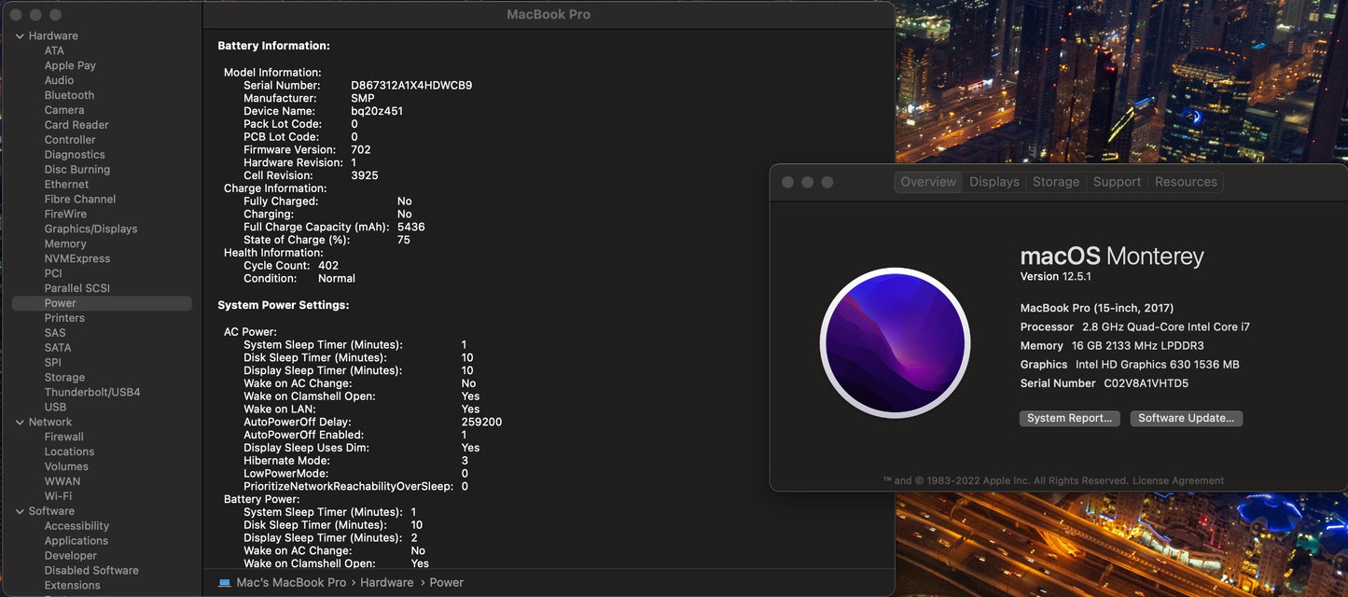Collapse the Hardware section in sidebar
This screenshot has height=597, width=1348.
(20, 36)
